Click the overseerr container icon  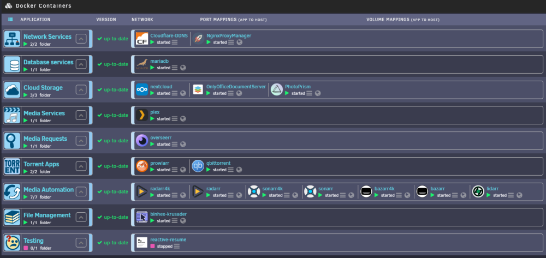pyautogui.click(x=142, y=141)
